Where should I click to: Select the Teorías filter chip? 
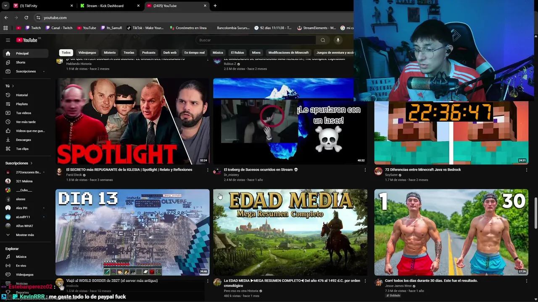point(129,52)
